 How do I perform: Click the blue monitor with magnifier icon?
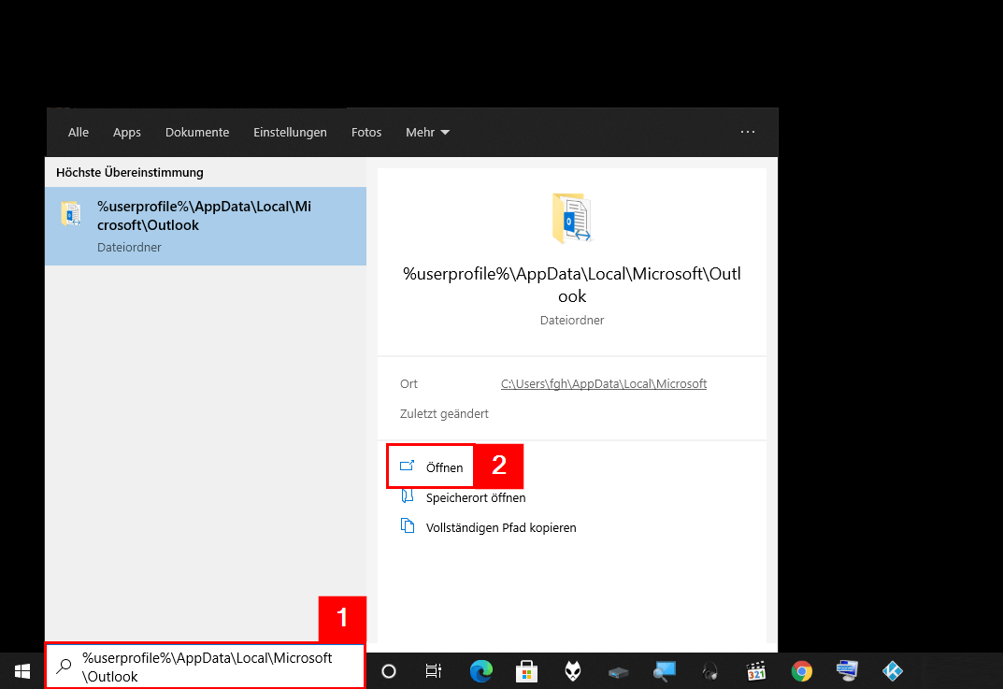pos(664,671)
